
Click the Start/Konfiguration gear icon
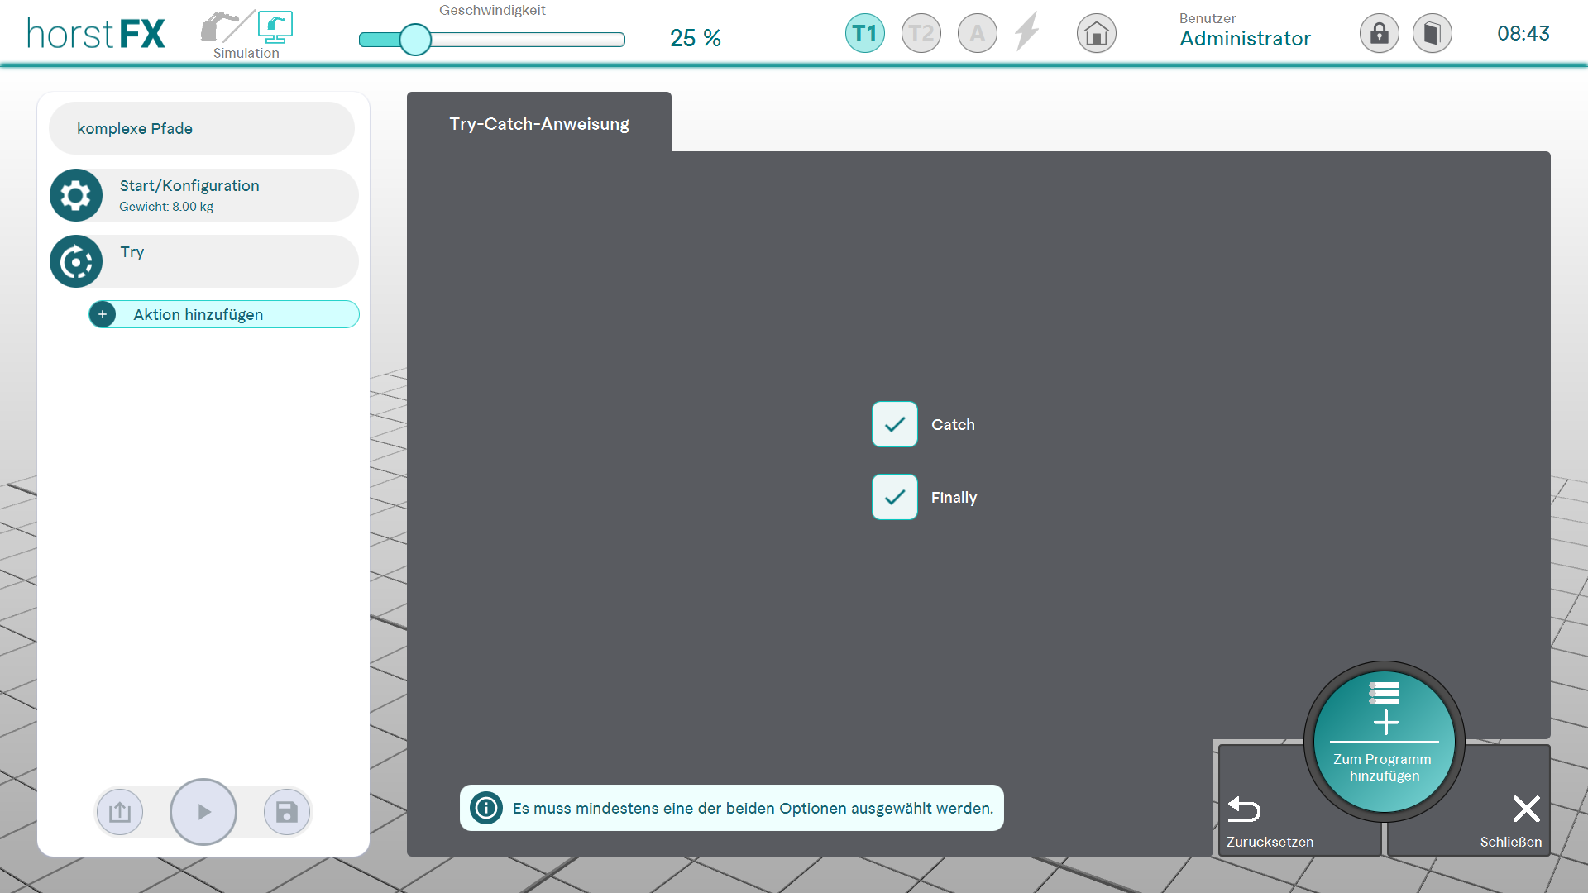[76, 195]
